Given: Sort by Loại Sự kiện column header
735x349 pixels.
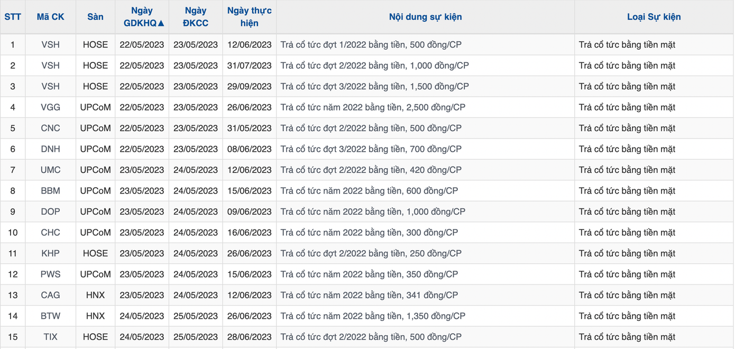Looking at the screenshot, I should (654, 17).
